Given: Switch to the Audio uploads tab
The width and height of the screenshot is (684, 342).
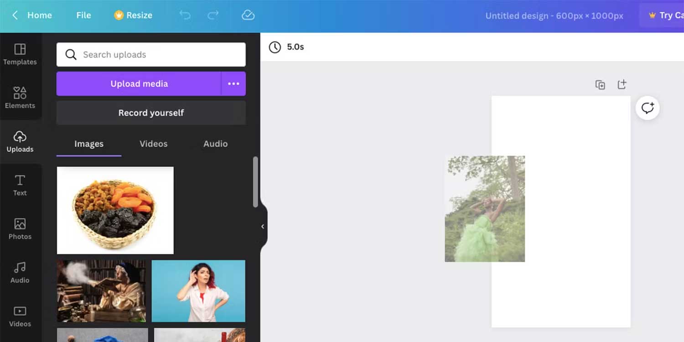Looking at the screenshot, I should (x=215, y=144).
